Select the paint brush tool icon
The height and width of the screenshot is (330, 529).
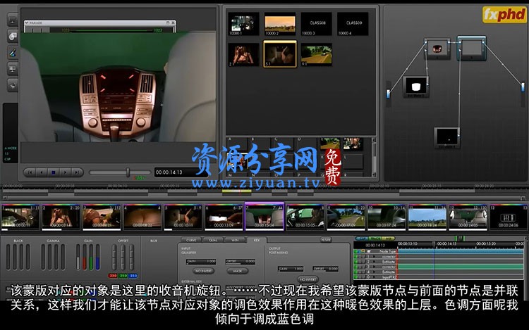[13, 53]
